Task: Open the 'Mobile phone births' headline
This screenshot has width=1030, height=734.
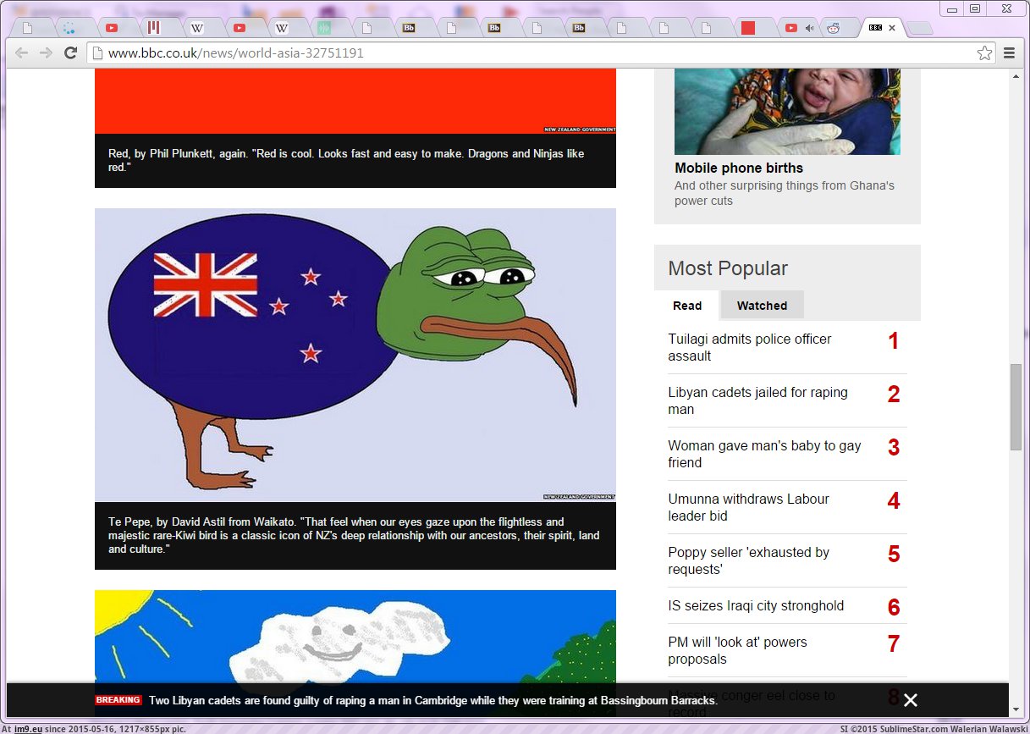Action: [739, 168]
